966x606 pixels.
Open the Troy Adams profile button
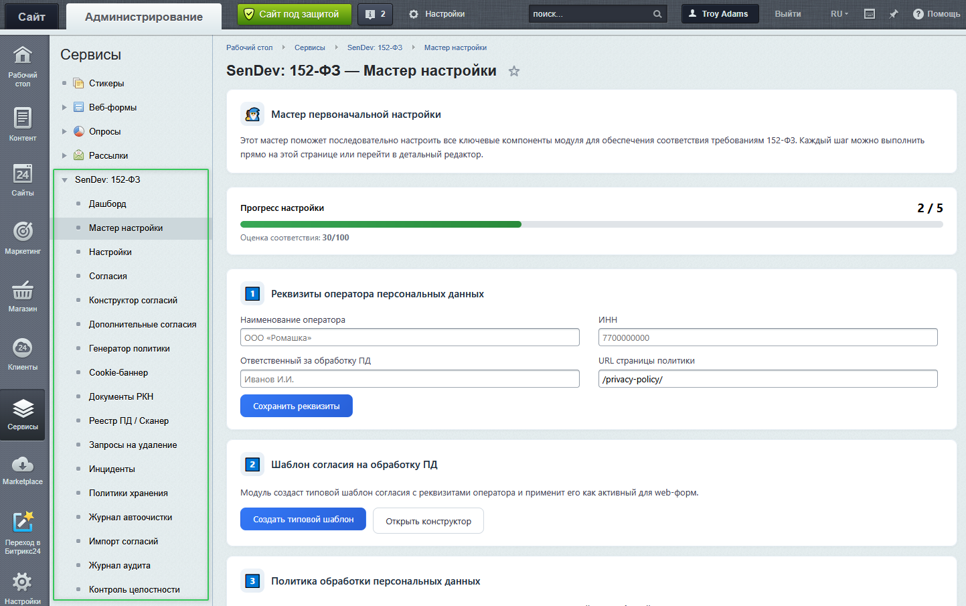tap(720, 14)
